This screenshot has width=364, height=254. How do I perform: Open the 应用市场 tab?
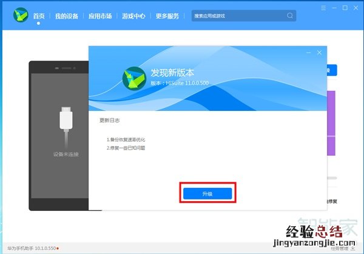pyautogui.click(x=100, y=16)
